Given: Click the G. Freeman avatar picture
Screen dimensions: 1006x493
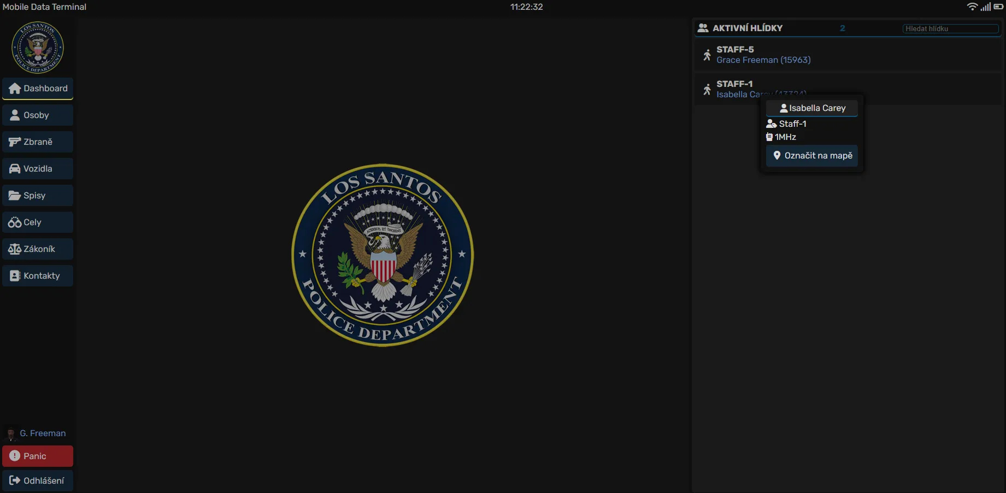Looking at the screenshot, I should [10, 433].
